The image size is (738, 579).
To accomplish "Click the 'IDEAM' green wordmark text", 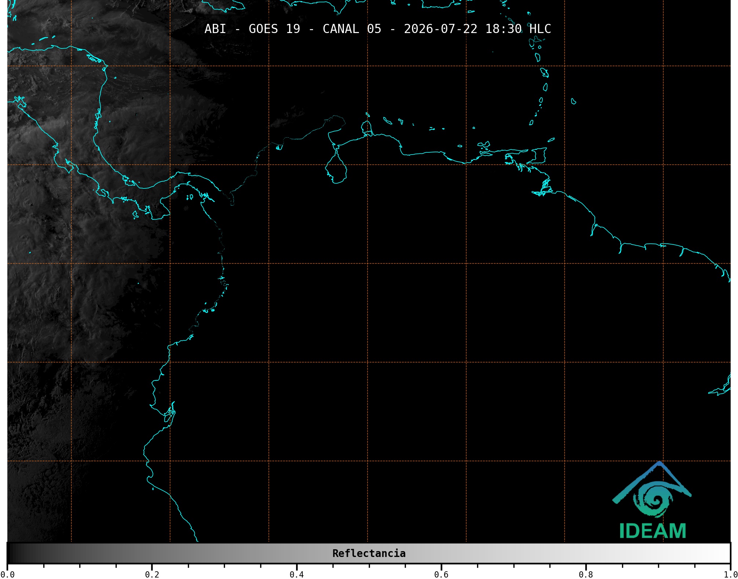I will coord(652,531).
